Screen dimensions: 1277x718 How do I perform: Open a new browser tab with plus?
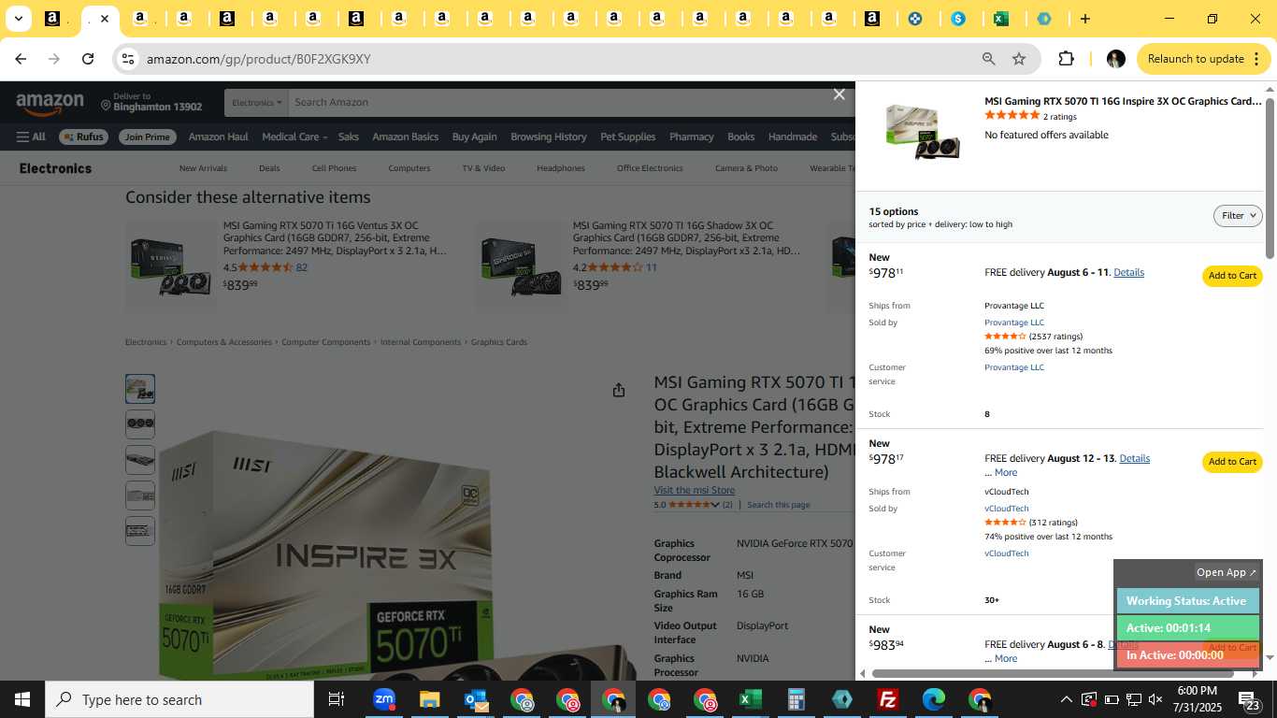point(1084,19)
